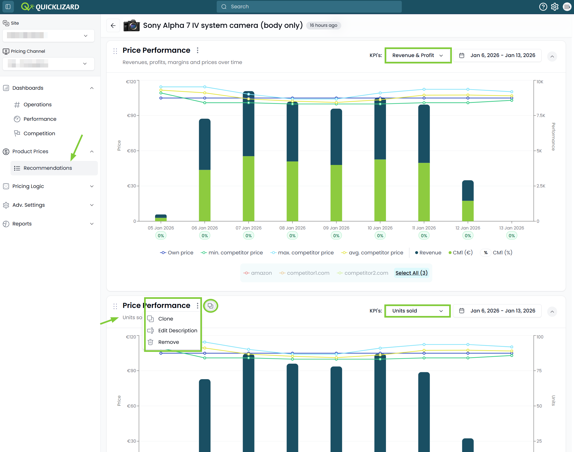The image size is (574, 452).
Task: Toggle competitor1.com series visibility
Action: click(x=304, y=273)
